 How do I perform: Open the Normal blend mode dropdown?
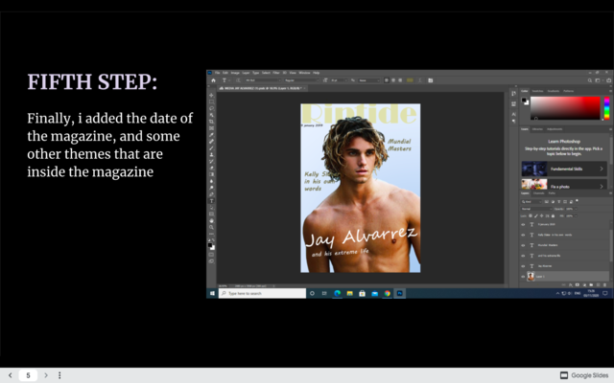[536, 209]
